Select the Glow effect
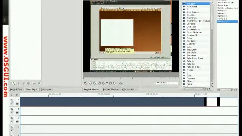The height and width of the screenshot is (136, 242). [x=189, y=81]
